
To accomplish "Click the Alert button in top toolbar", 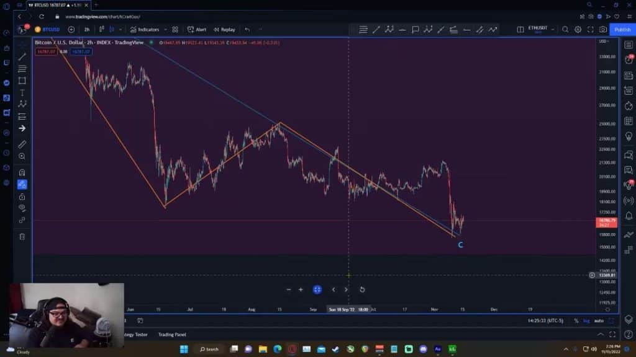I will tap(198, 29).
